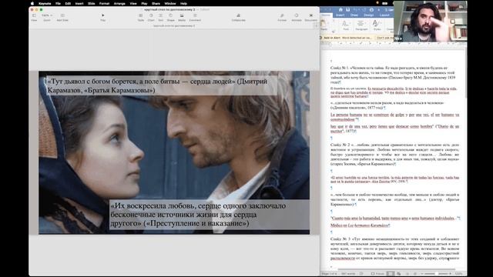Click the Don't ask me button in alert bar

click(384, 38)
